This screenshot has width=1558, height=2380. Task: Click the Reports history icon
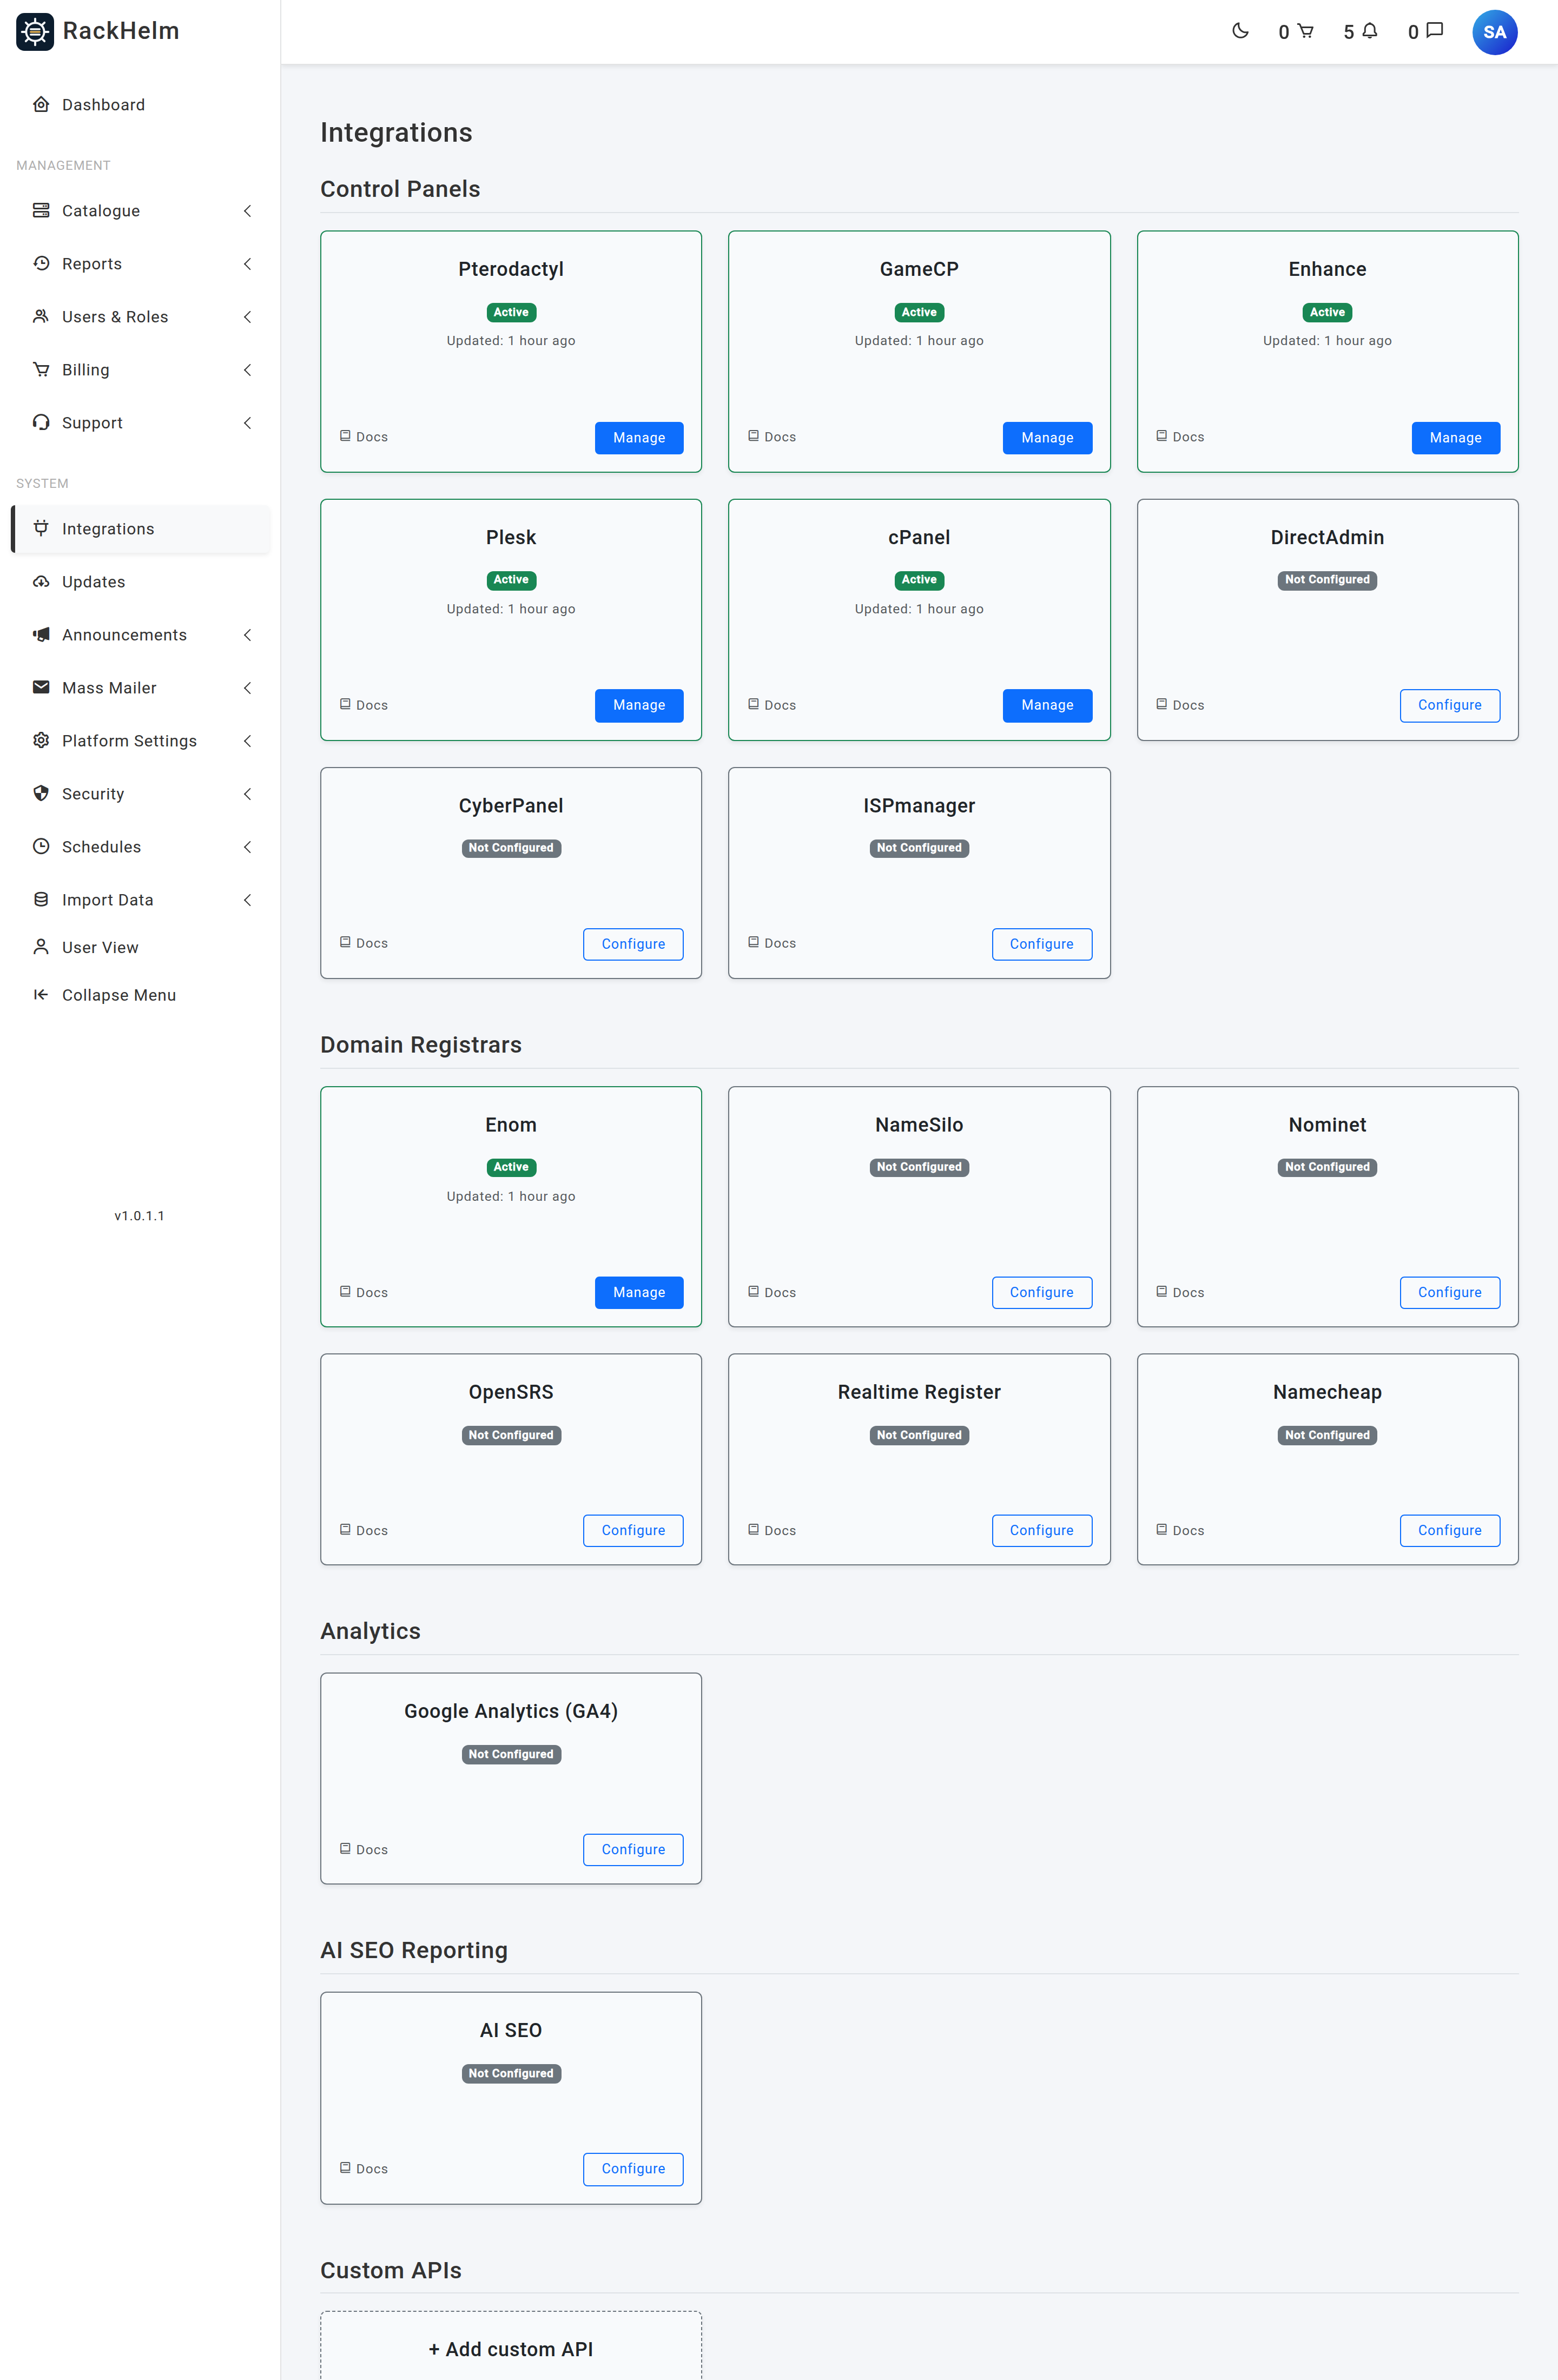pyautogui.click(x=41, y=263)
